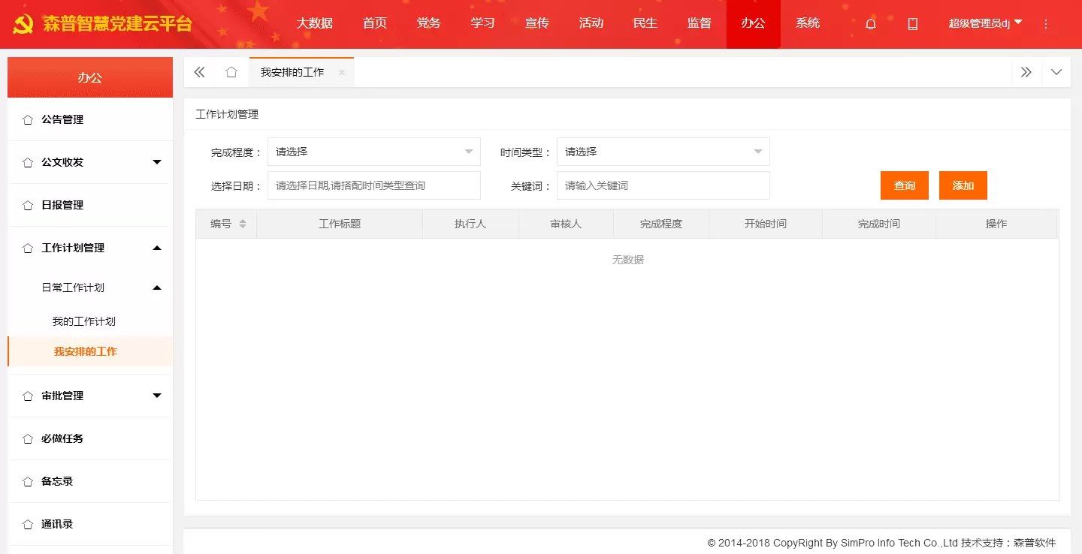Click the 森普智慧党建云平台 title
Screen dimensions: 1082x554
118,23
